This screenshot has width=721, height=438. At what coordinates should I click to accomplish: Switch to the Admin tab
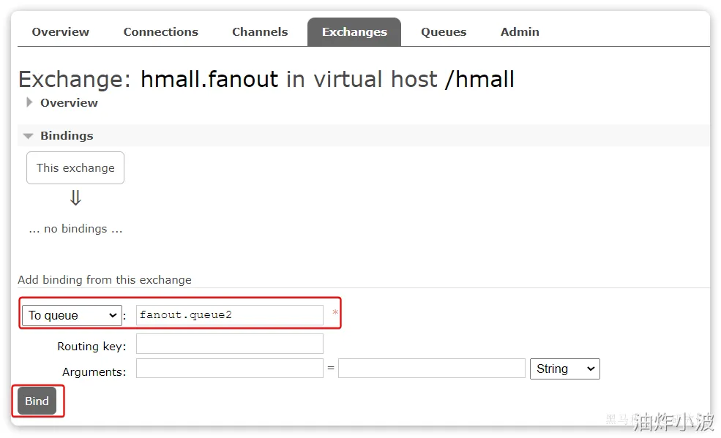tap(520, 32)
